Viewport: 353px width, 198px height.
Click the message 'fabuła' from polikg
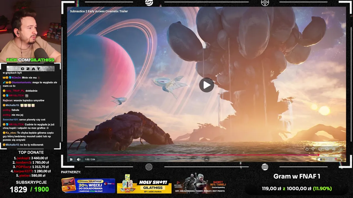15,110
